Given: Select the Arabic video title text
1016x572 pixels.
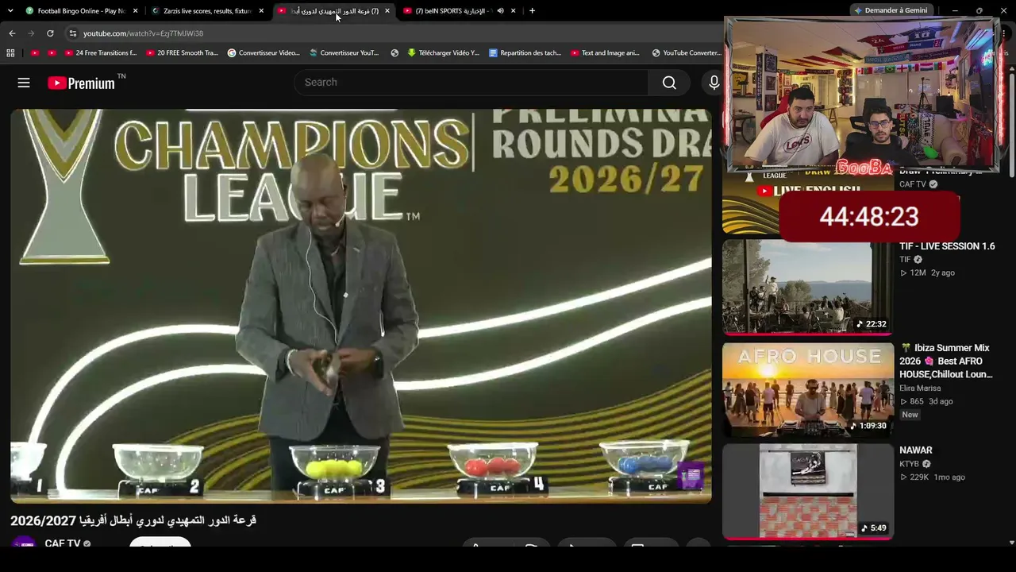Looking at the screenshot, I should pos(133,520).
